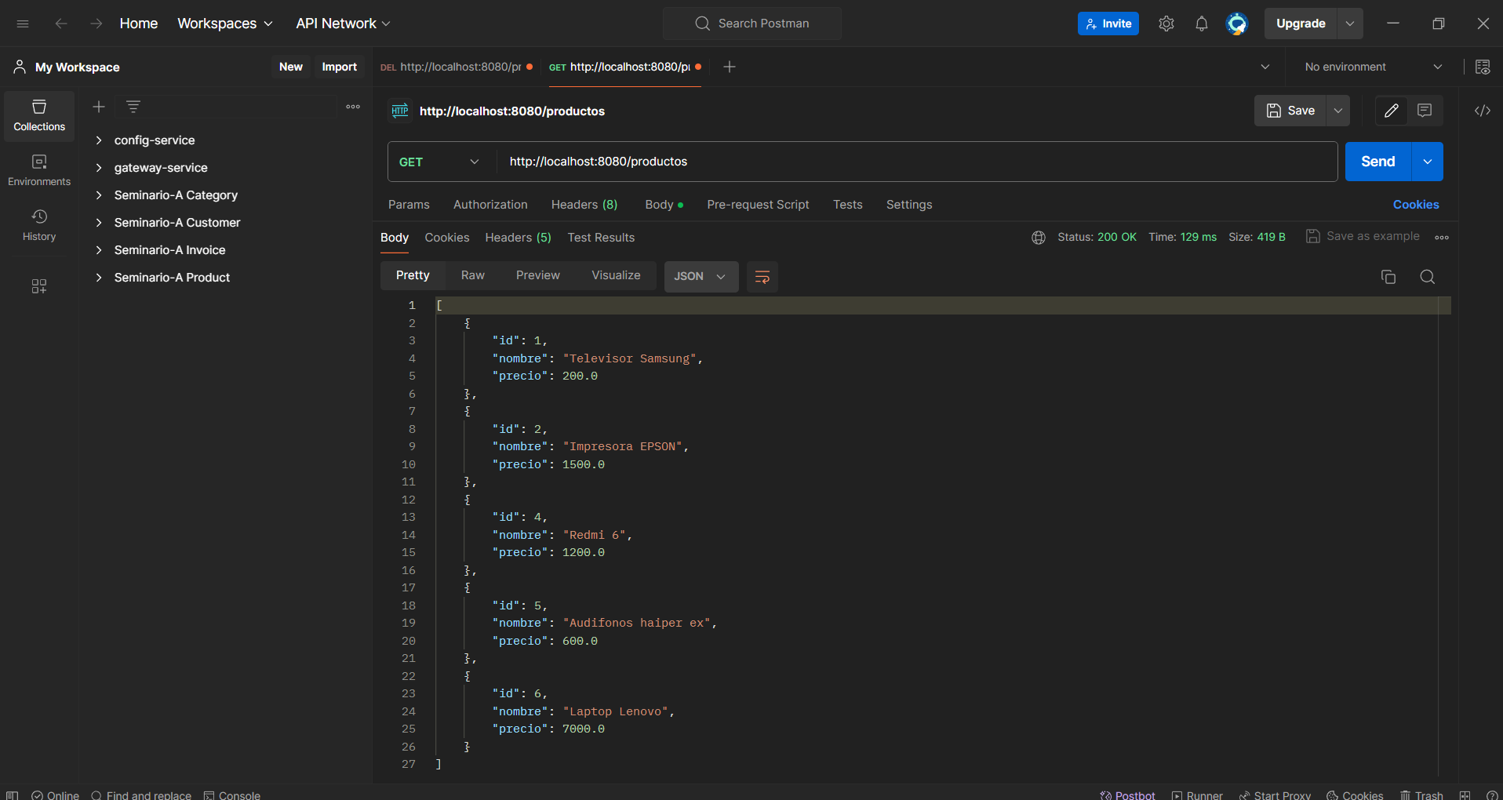Open the JSON format dropdown
The width and height of the screenshot is (1503, 800).
(701, 277)
